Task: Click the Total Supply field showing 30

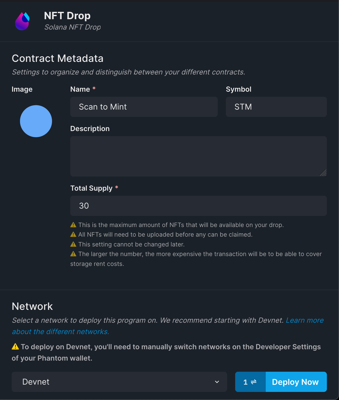Action: click(x=199, y=206)
